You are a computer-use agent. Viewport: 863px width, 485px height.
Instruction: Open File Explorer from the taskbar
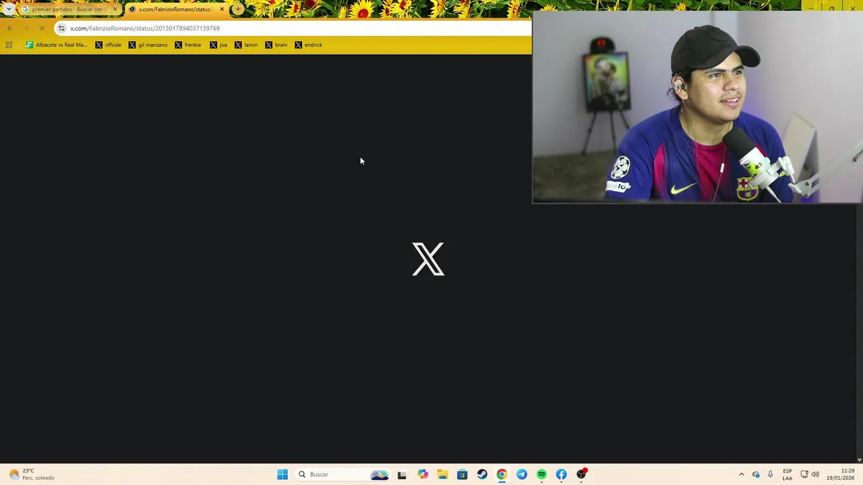[x=442, y=474]
